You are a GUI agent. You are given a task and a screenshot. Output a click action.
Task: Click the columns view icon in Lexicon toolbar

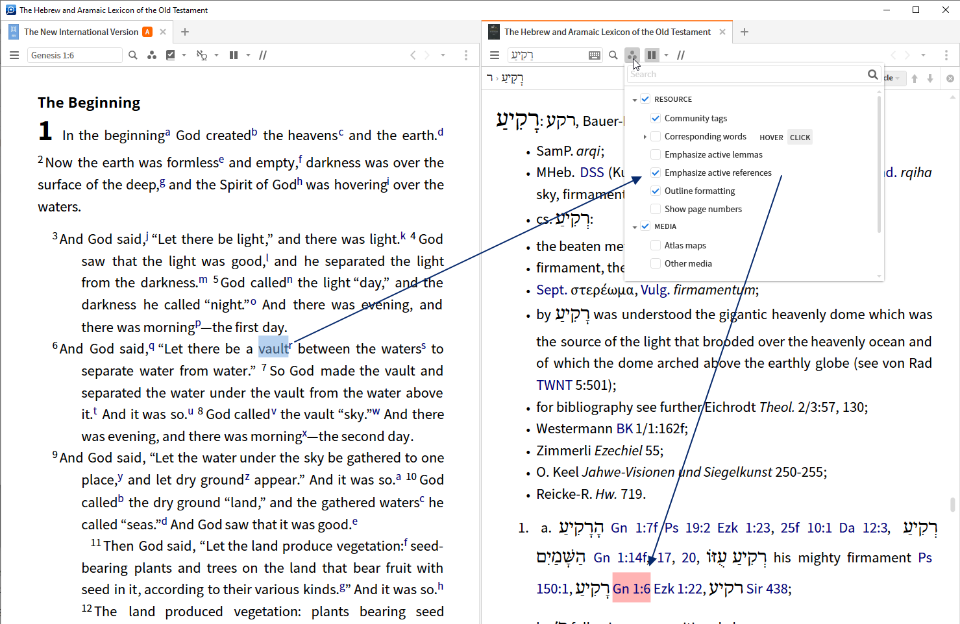coord(652,55)
